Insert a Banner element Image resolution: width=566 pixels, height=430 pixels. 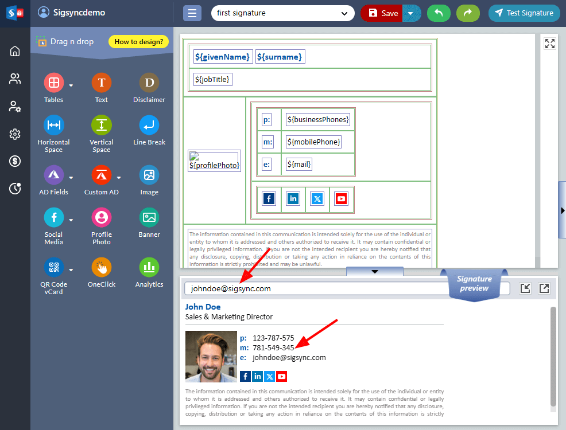pos(149,218)
